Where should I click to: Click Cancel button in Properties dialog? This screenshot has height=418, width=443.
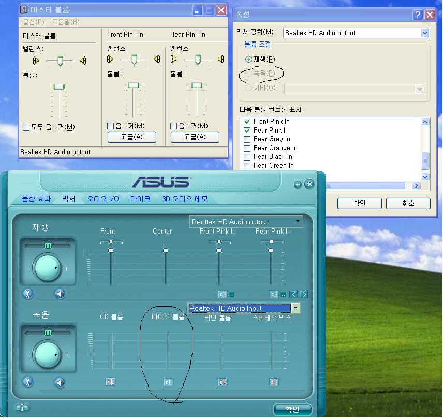(x=408, y=204)
